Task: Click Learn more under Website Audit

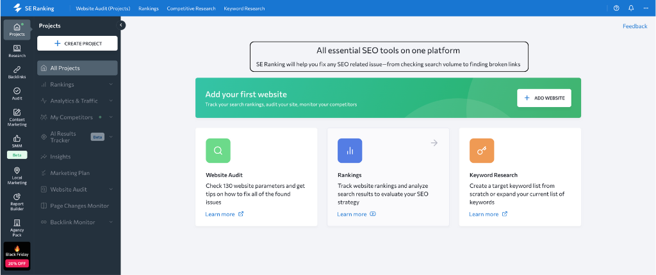Action: pos(224,214)
